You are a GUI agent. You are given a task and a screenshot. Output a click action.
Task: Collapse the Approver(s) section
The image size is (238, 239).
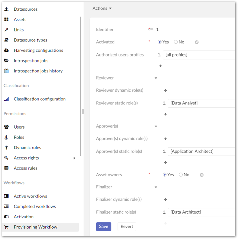point(156,127)
